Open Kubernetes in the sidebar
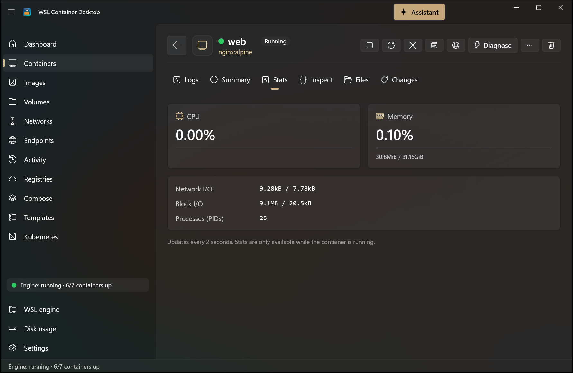The width and height of the screenshot is (573, 373). pyautogui.click(x=78, y=237)
